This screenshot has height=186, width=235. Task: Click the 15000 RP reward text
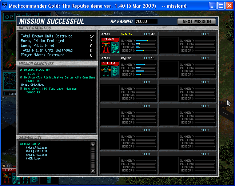tap(33, 74)
